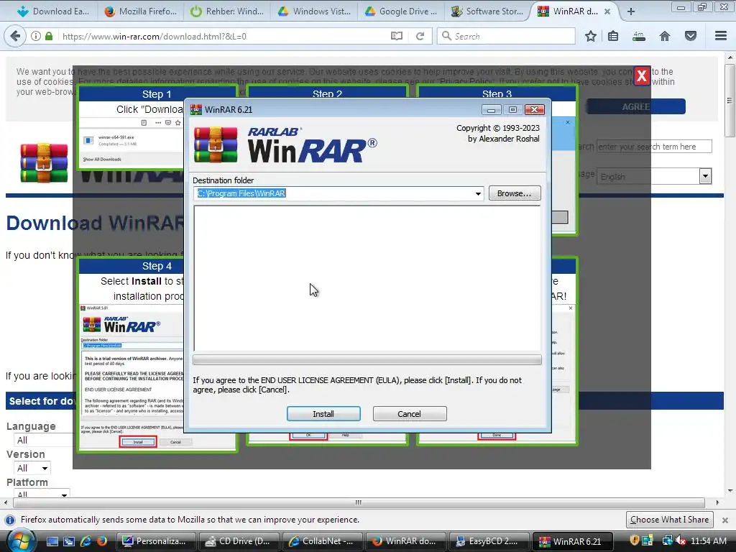Click Choose What I Share button
This screenshot has height=552, width=736.
pyautogui.click(x=669, y=520)
